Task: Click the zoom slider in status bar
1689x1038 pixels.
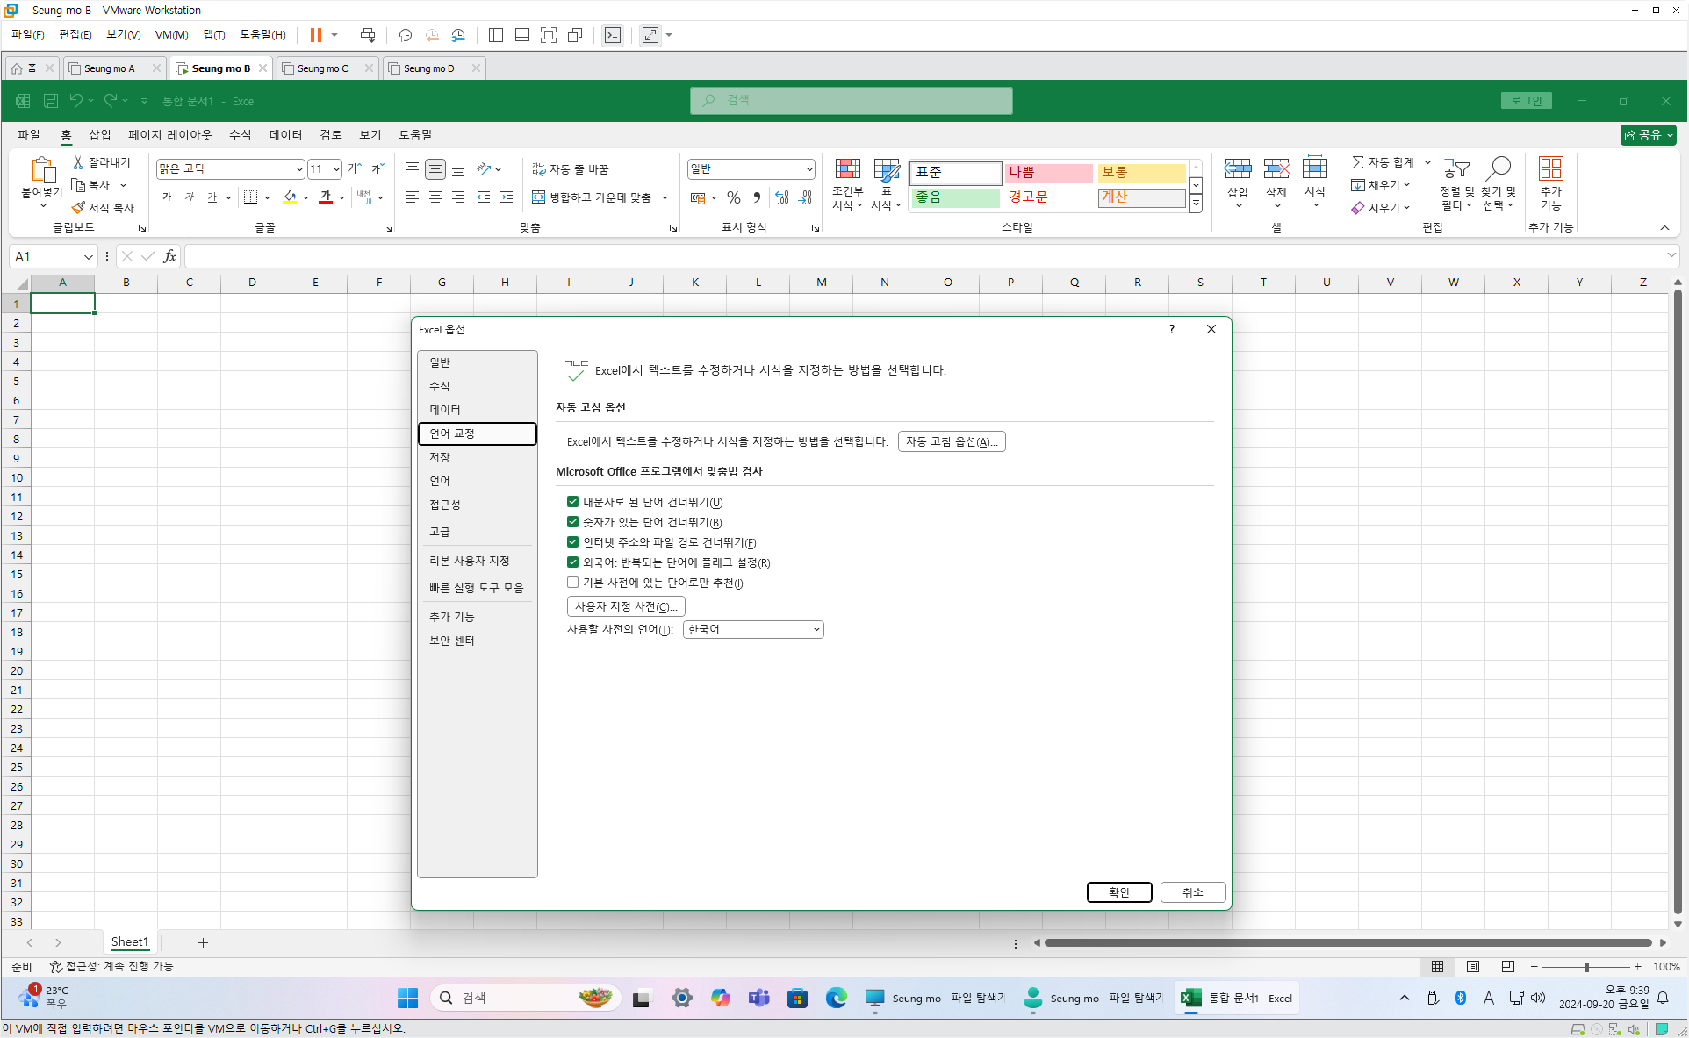Action: pyautogui.click(x=1585, y=966)
